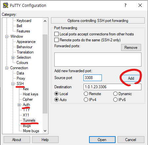This screenshot has width=148, height=145.
Task: Go to the Proxy category
Action: 21,78
